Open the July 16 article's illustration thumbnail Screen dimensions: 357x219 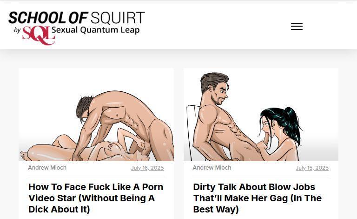pos(96,115)
